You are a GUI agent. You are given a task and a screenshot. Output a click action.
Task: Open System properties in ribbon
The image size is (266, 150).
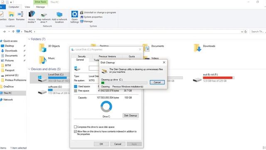(91, 17)
